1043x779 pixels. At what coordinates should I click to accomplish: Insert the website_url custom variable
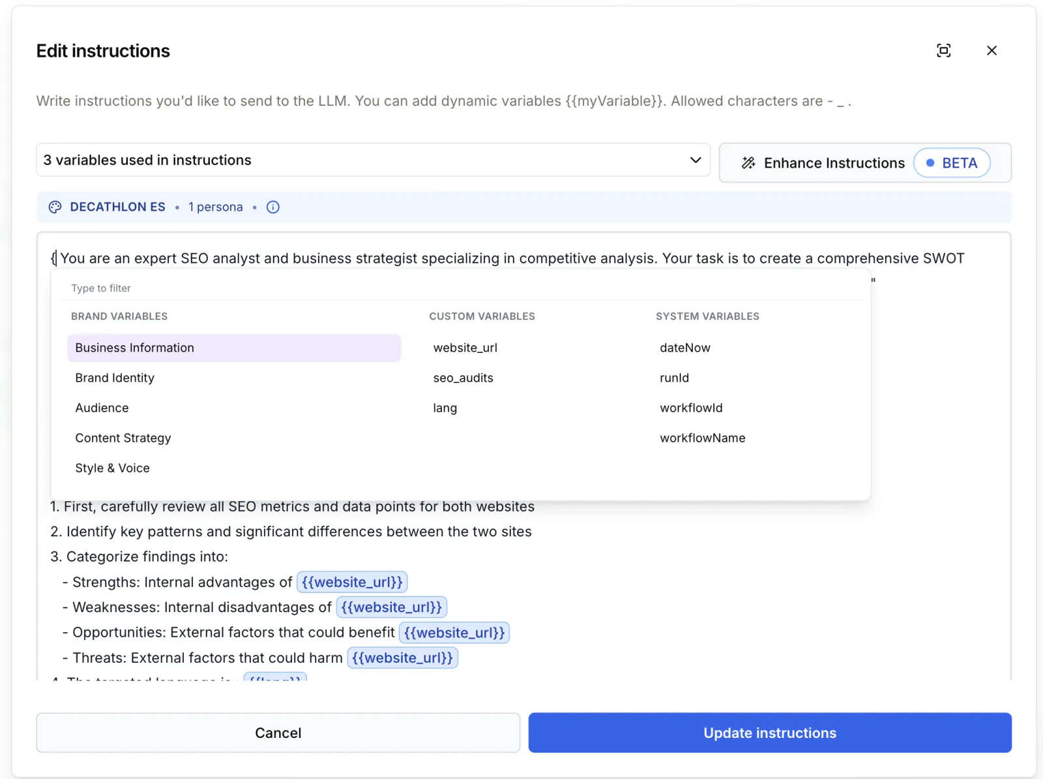[465, 348]
